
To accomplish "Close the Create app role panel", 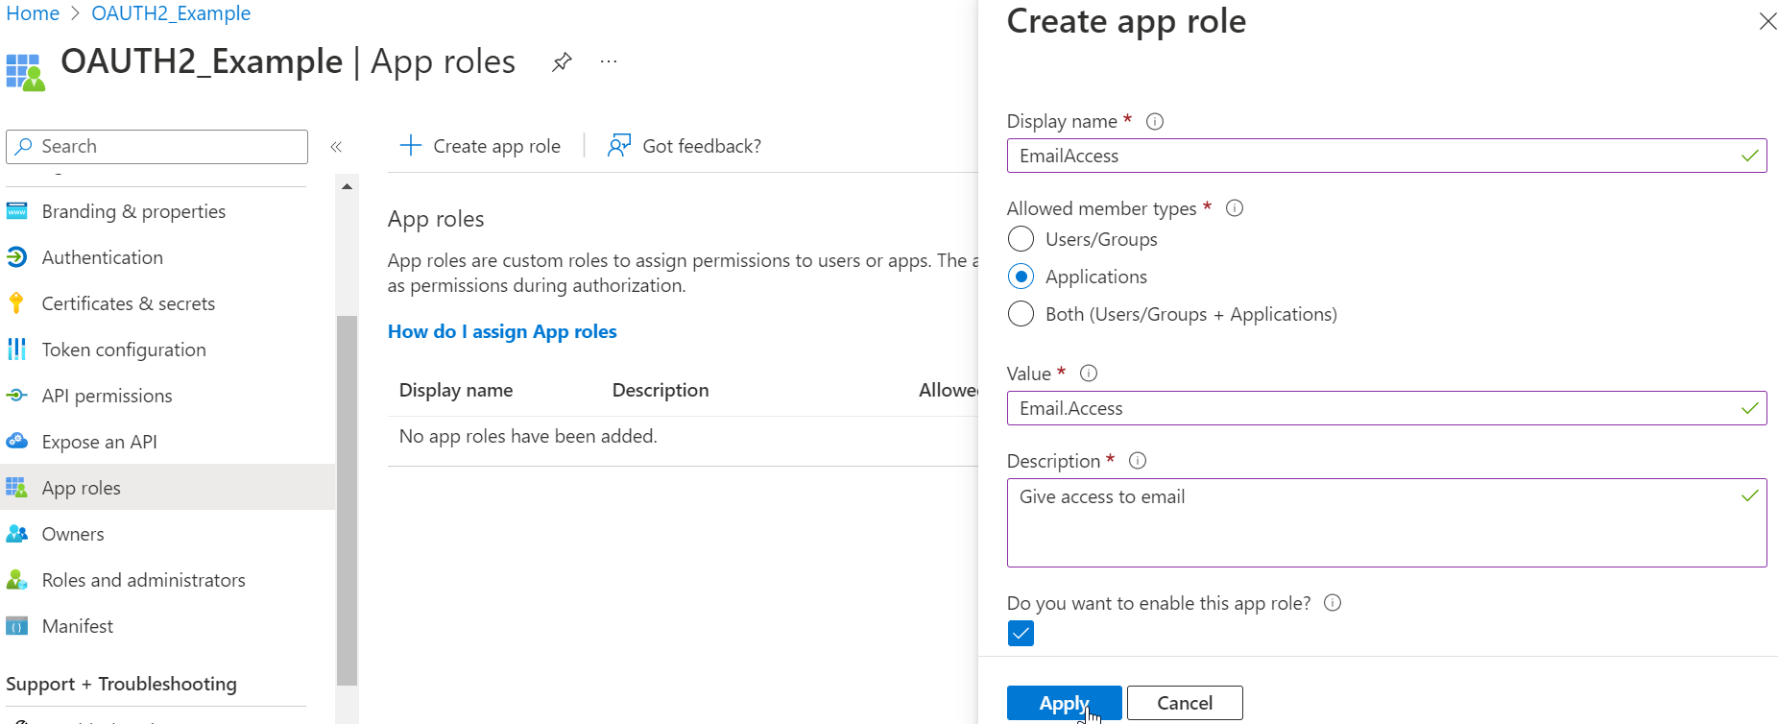I will (x=1766, y=21).
